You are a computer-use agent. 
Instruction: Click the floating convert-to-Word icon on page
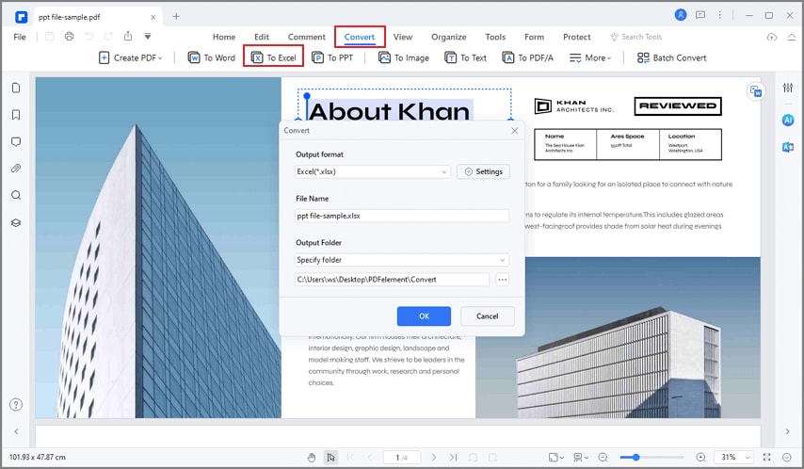[756, 92]
